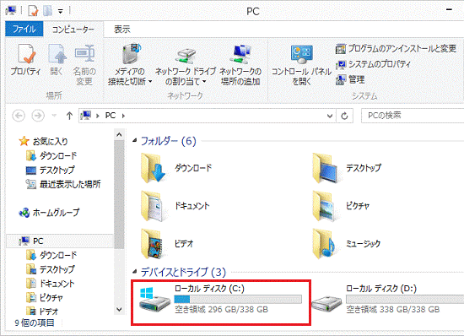Click the Local Disk (C:) capacity bar
464x336 pixels.
click(x=238, y=299)
